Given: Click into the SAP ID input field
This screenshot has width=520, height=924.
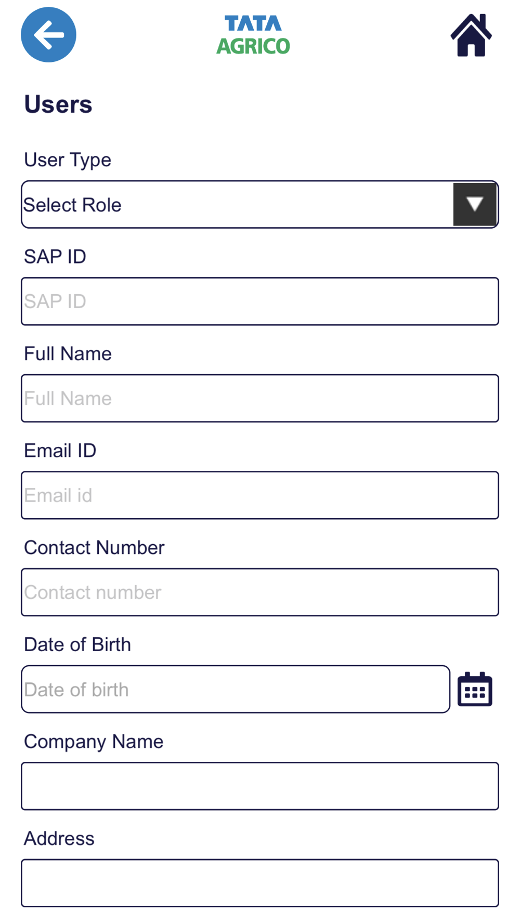Looking at the screenshot, I should click(x=260, y=301).
